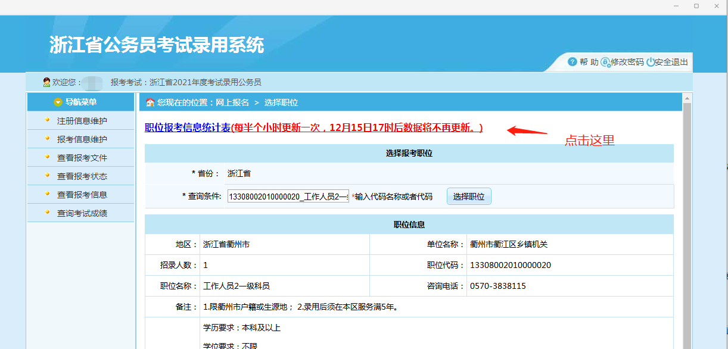Image resolution: width=728 pixels, height=349 pixels.
Task: Click the padlock 修改密码 icon
Action: point(605,61)
